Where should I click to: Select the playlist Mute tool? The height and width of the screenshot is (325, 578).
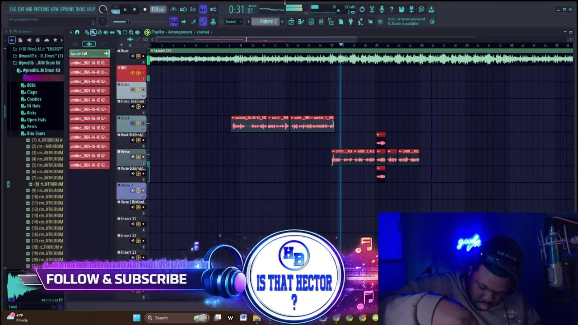point(106,32)
